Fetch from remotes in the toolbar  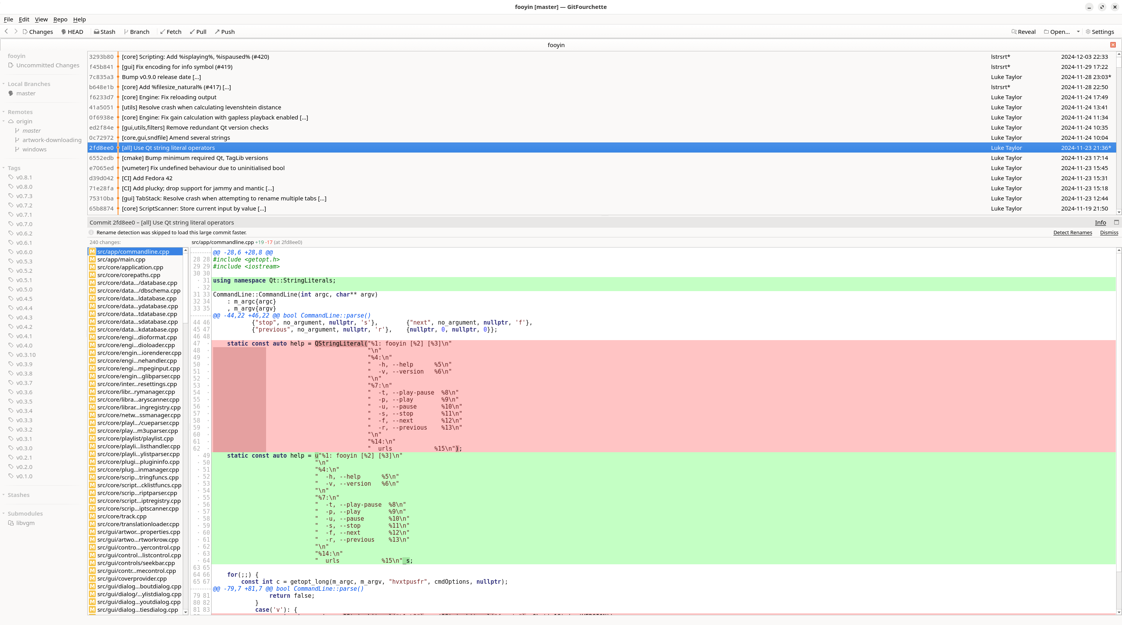click(171, 32)
